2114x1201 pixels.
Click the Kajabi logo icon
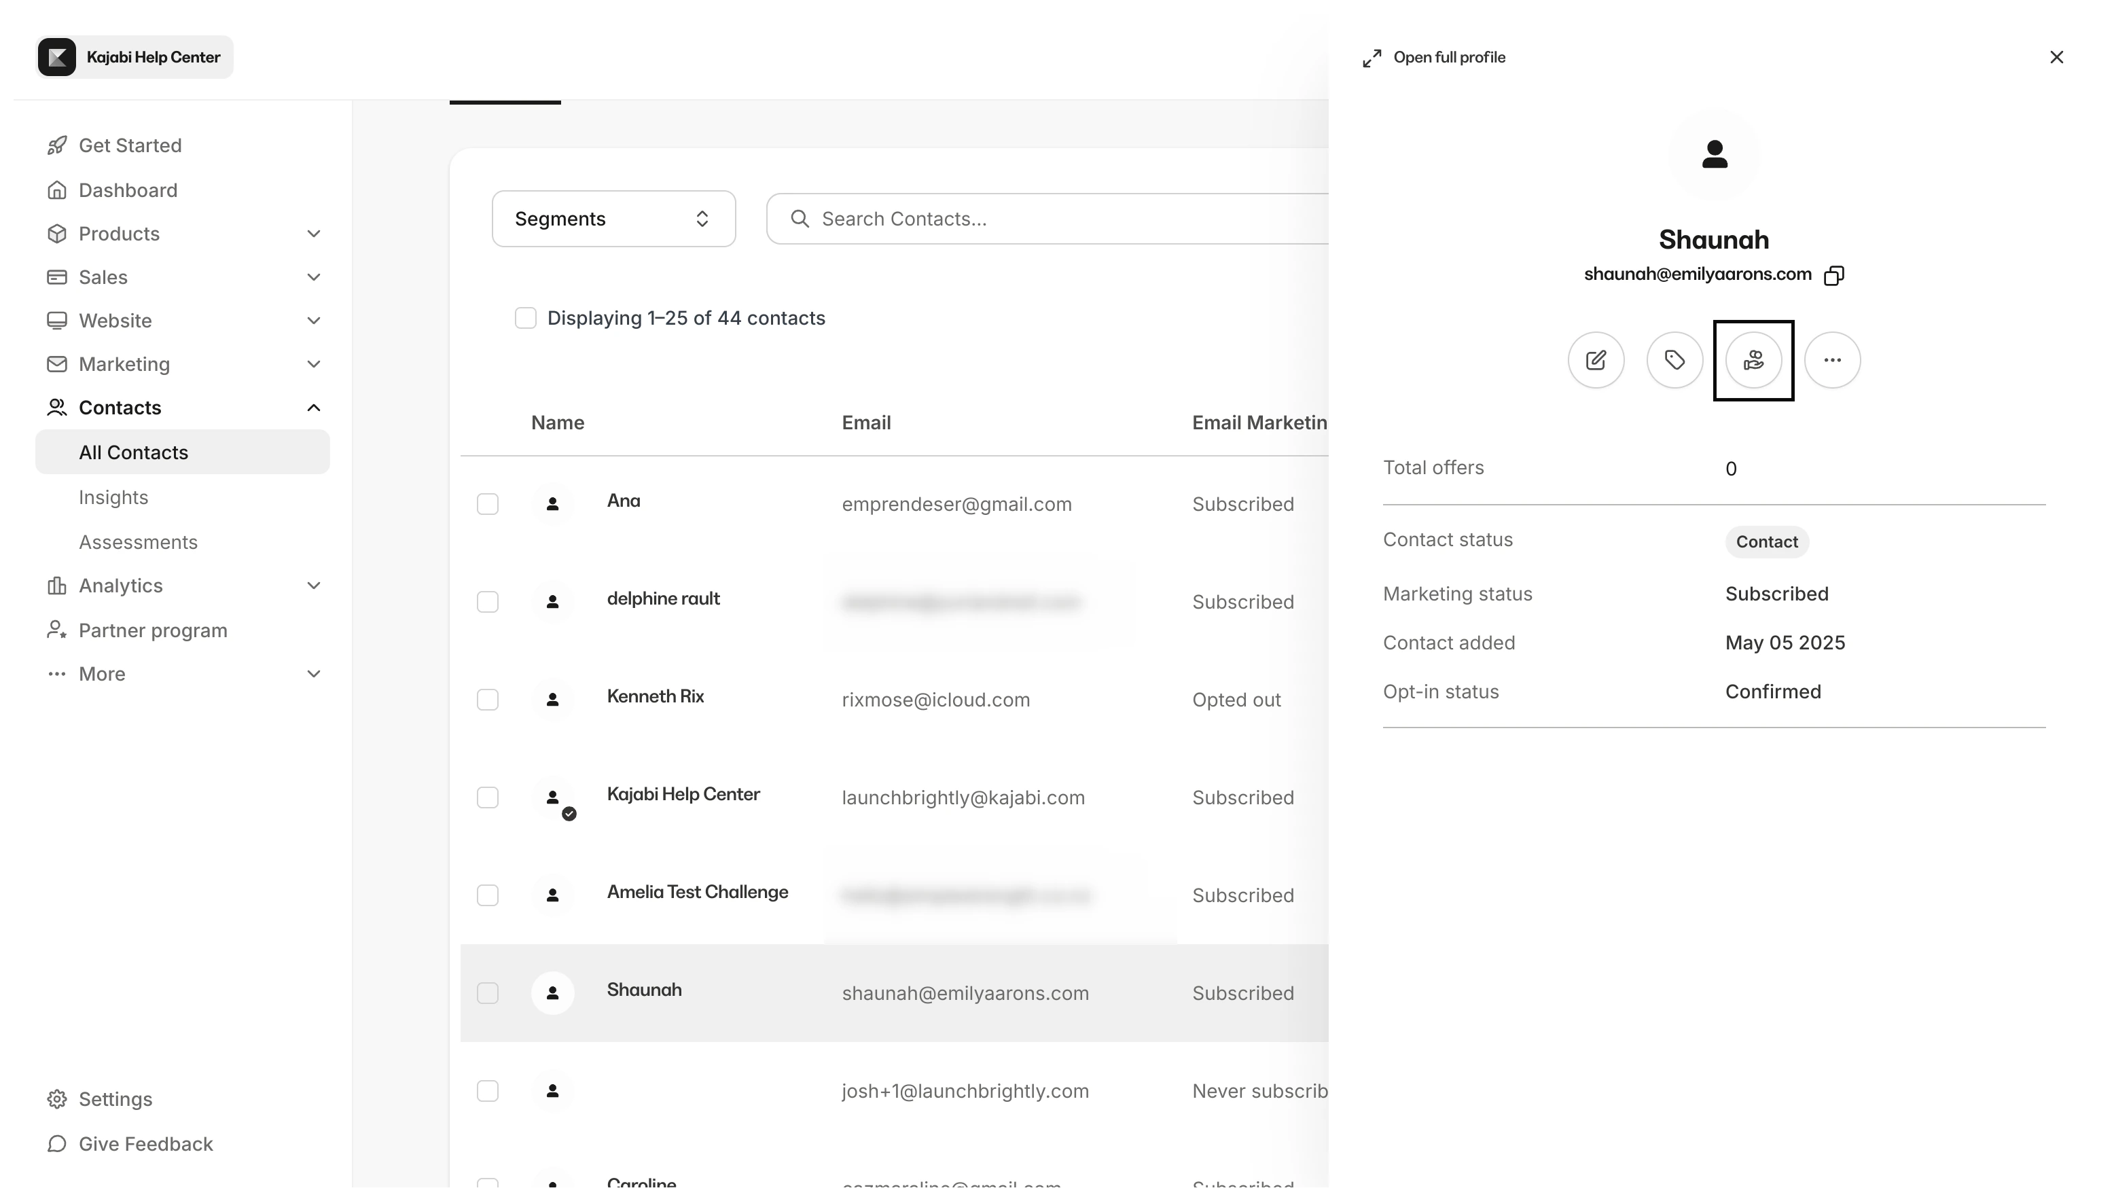[57, 57]
